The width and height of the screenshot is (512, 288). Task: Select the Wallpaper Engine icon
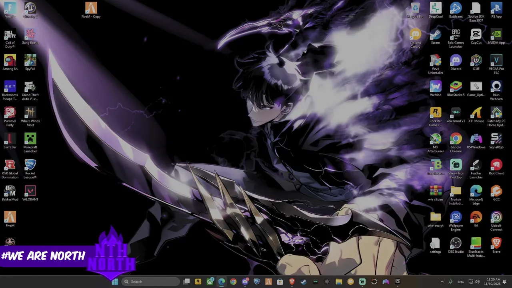pos(456,221)
